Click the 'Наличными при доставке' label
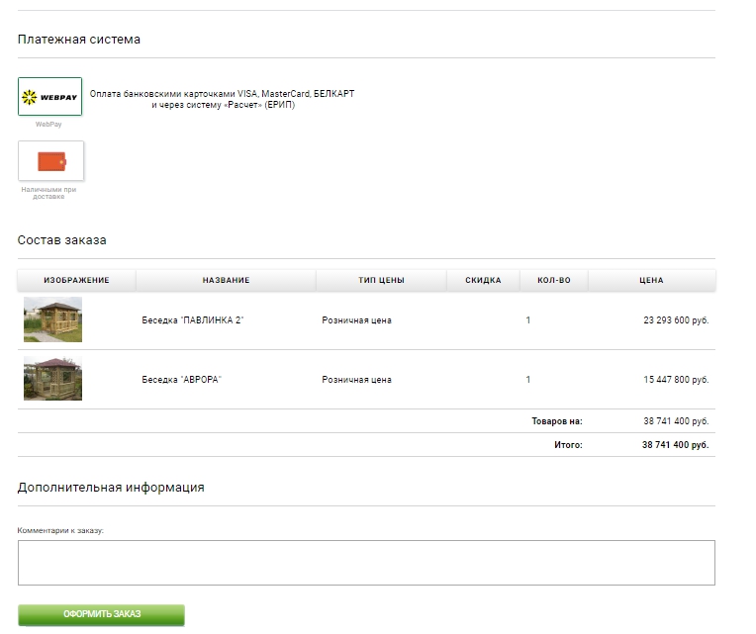The image size is (756, 634). click(48, 193)
